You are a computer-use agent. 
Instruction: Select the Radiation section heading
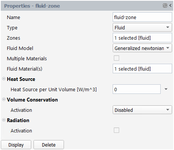tap(18, 120)
